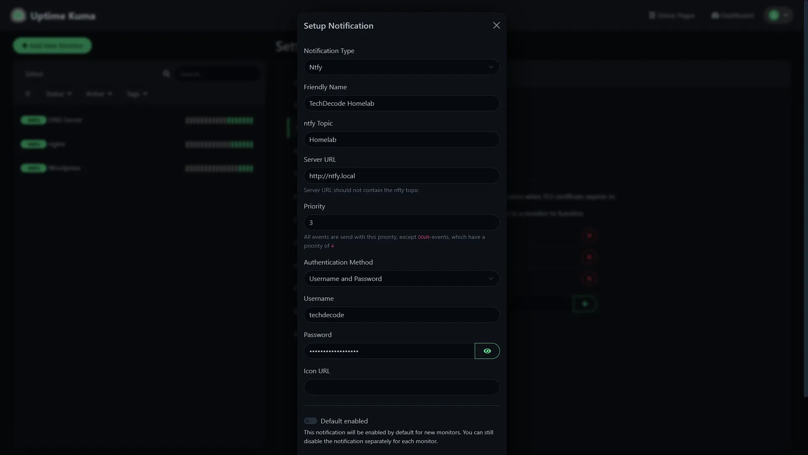
Task: Click the monitor list search field
Action: point(217,74)
